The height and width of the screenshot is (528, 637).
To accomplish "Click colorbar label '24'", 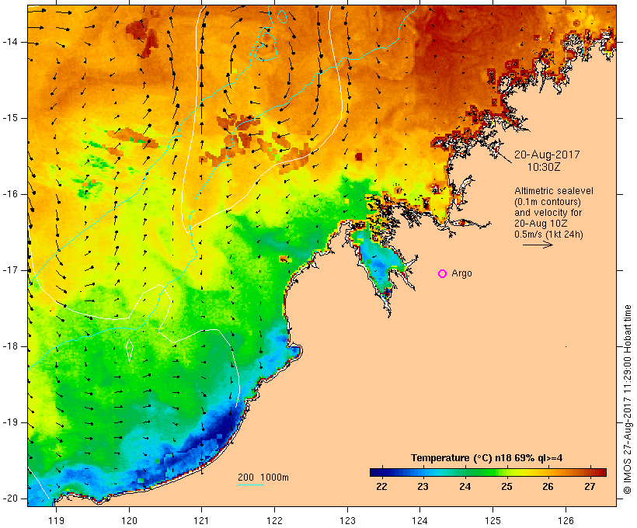I will [465, 487].
